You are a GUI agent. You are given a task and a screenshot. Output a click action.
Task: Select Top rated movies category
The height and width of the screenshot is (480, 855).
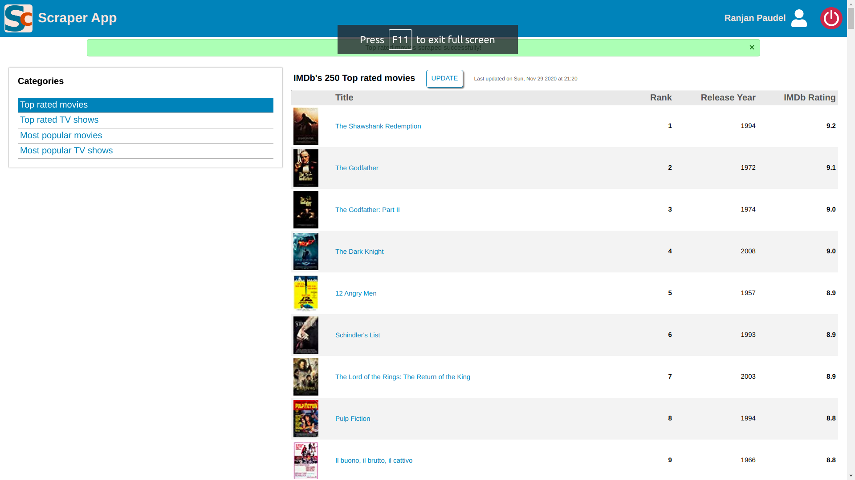click(54, 105)
